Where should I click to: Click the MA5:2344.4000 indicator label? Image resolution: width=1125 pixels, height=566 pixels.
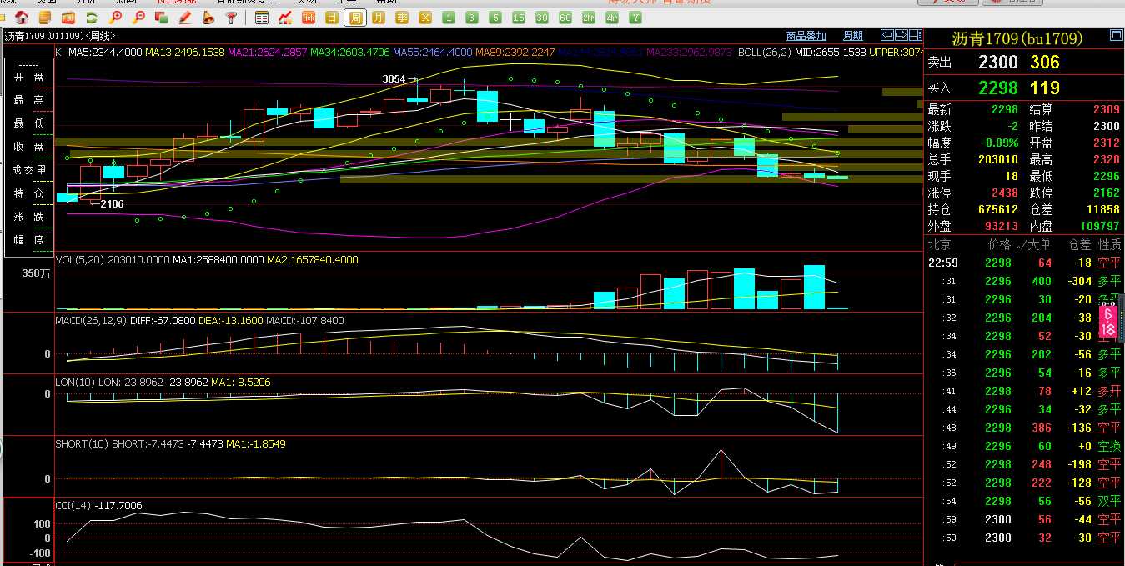pos(105,52)
